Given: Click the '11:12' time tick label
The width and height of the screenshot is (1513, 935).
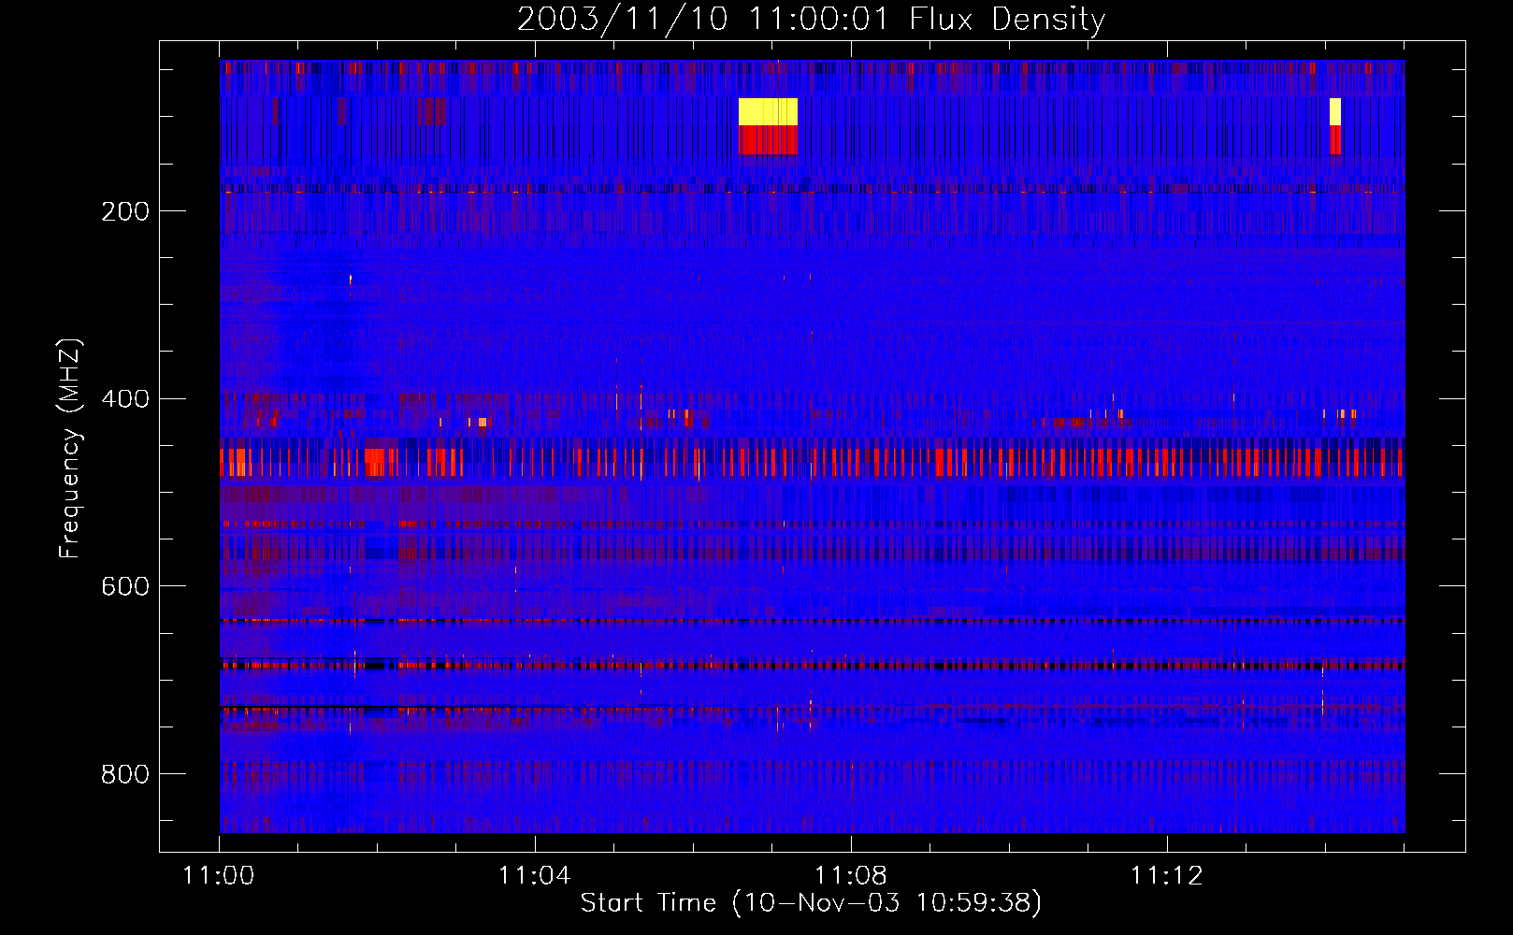Looking at the screenshot, I should 1166,876.
